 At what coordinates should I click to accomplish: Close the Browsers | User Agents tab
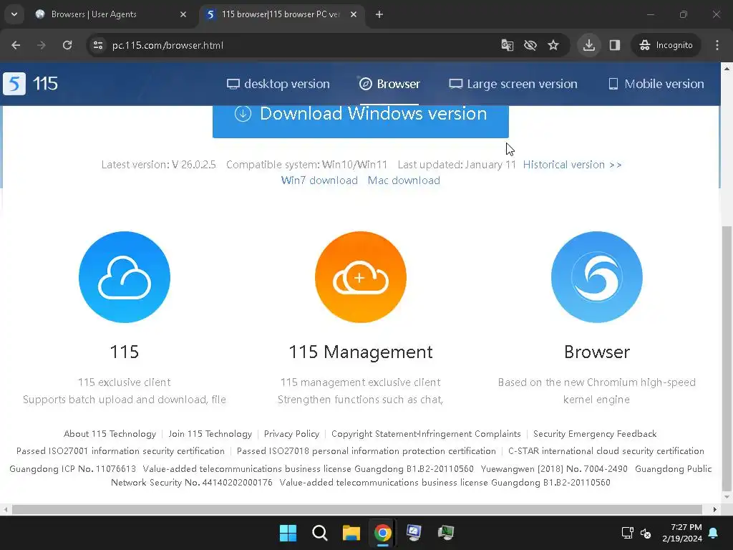click(183, 14)
